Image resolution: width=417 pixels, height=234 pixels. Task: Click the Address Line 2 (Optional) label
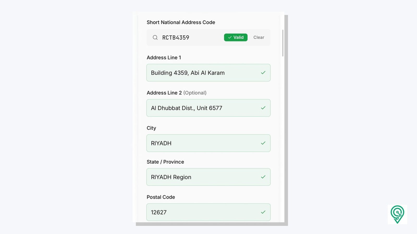(x=176, y=93)
